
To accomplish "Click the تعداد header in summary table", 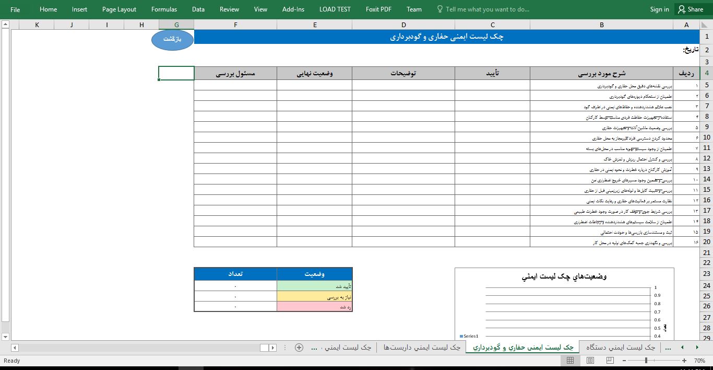I will (235, 274).
